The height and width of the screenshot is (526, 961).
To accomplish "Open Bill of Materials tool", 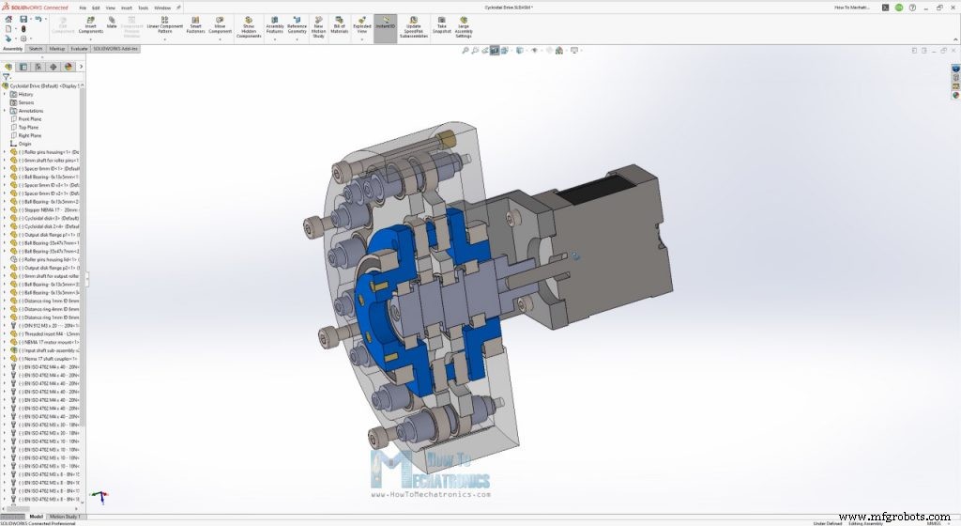I will [x=340, y=25].
